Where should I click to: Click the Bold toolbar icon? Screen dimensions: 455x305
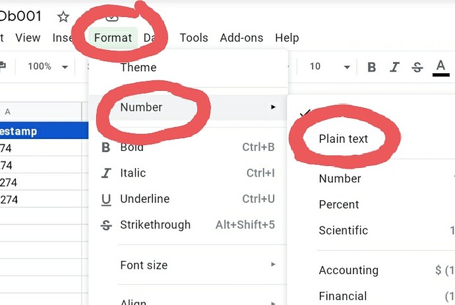(x=372, y=67)
